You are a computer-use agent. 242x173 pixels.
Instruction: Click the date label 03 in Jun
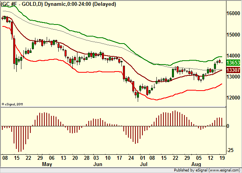tap(96, 158)
